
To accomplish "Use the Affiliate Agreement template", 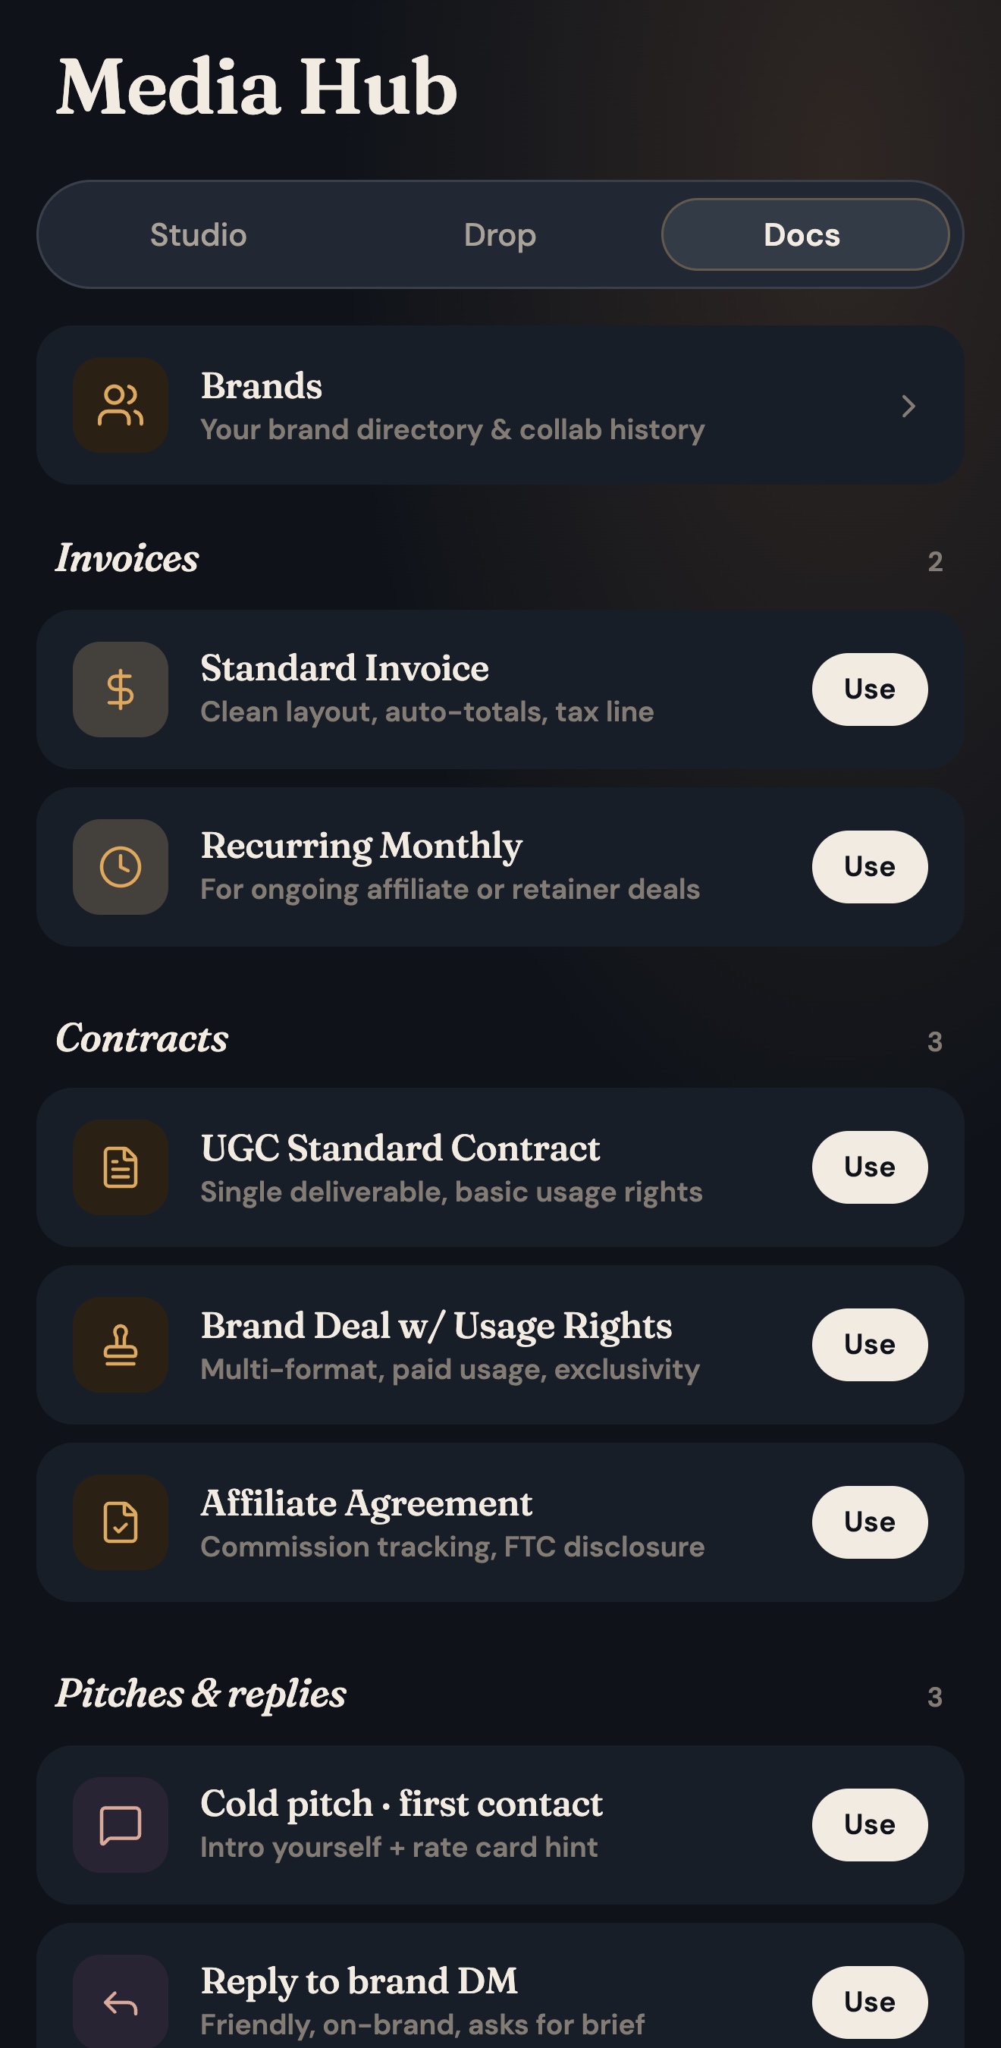I will click(x=870, y=1522).
